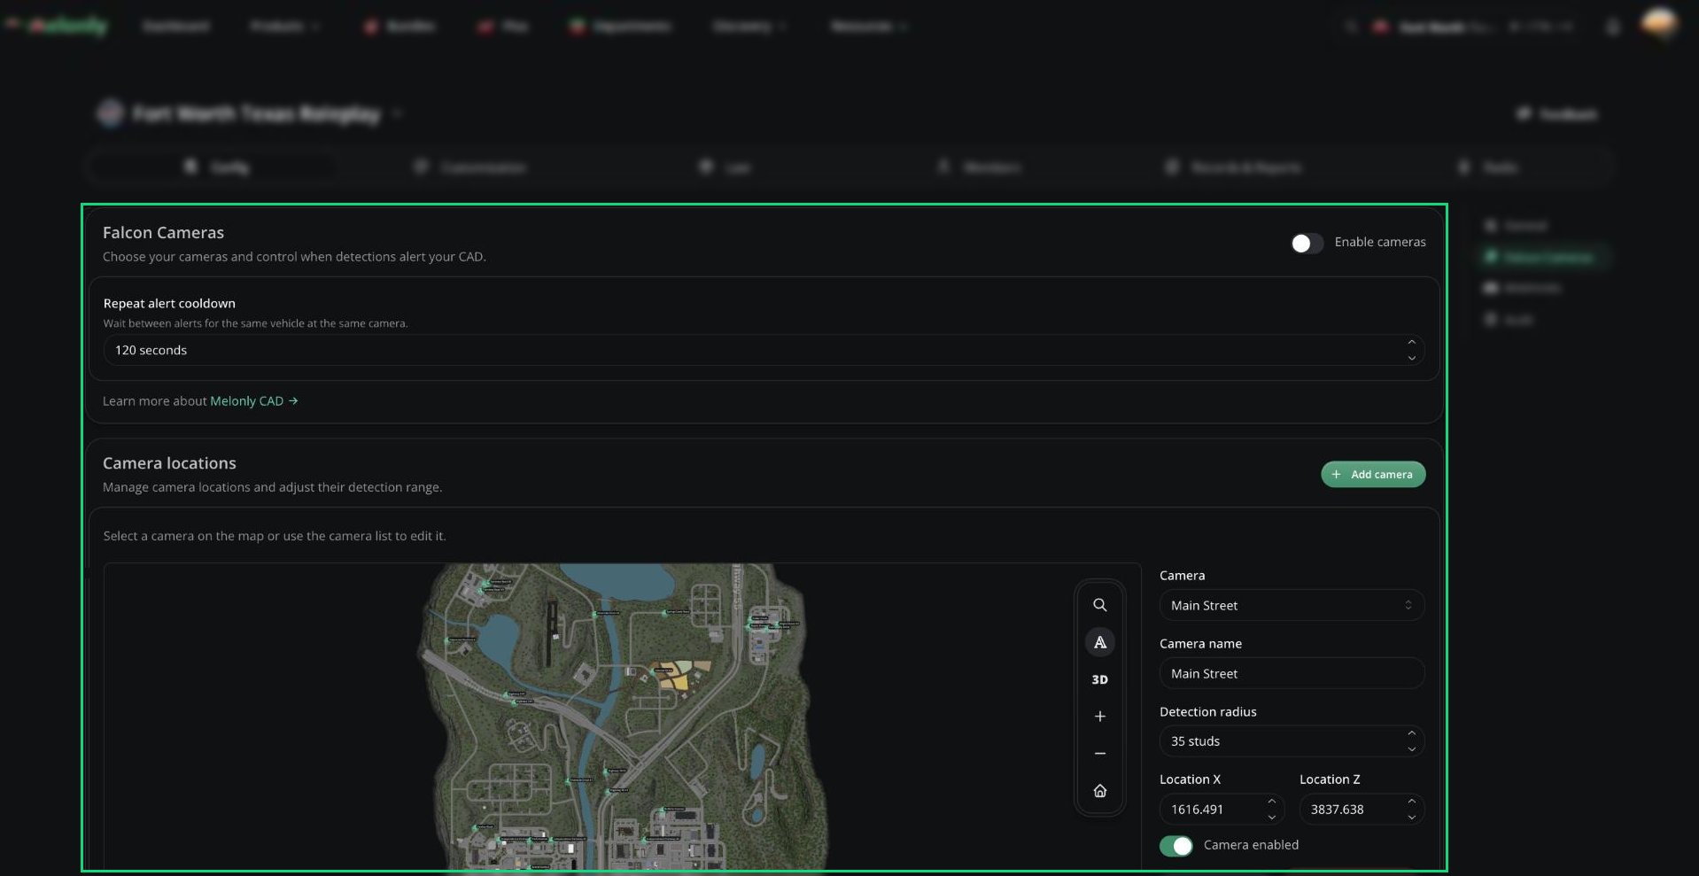
Task: Click the 'Falcon Cameras' heading text
Action: click(163, 233)
